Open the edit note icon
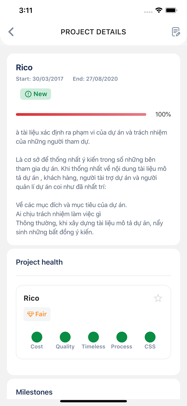This screenshot has width=187, height=406. point(176,32)
